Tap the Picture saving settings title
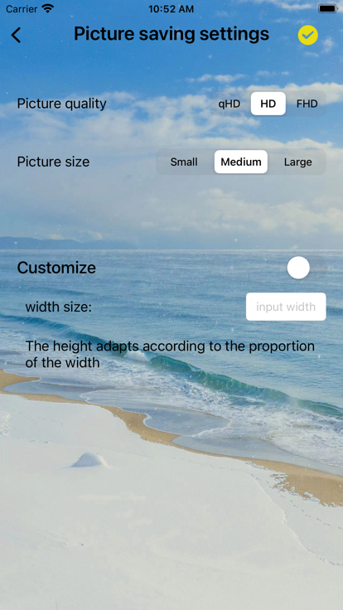This screenshot has height=610, width=343. 171,34
